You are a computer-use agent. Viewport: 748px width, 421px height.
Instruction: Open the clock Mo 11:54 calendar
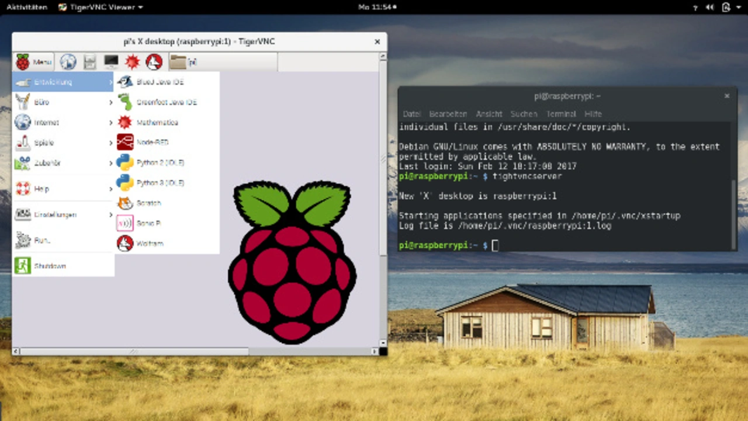pos(377,7)
